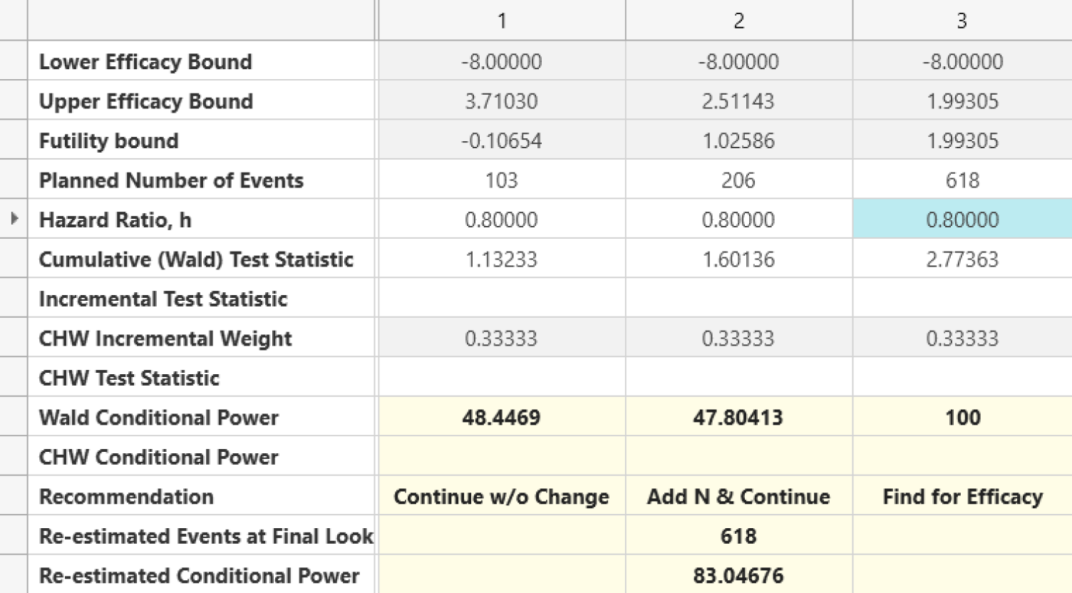Click the Lower Efficacy Bound row label
This screenshot has width=1072, height=593.
pos(145,61)
